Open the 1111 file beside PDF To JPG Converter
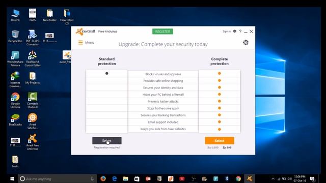Image resolution: width=326 pixels, height=183 pixels. [50, 38]
